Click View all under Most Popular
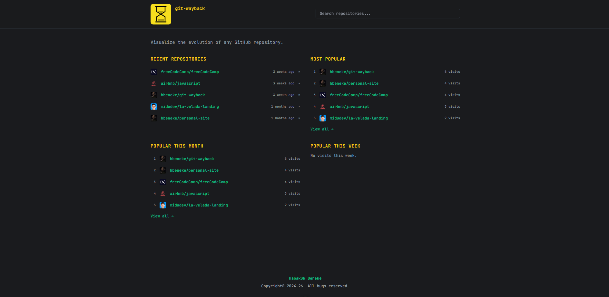This screenshot has height=297, width=609. [322, 129]
